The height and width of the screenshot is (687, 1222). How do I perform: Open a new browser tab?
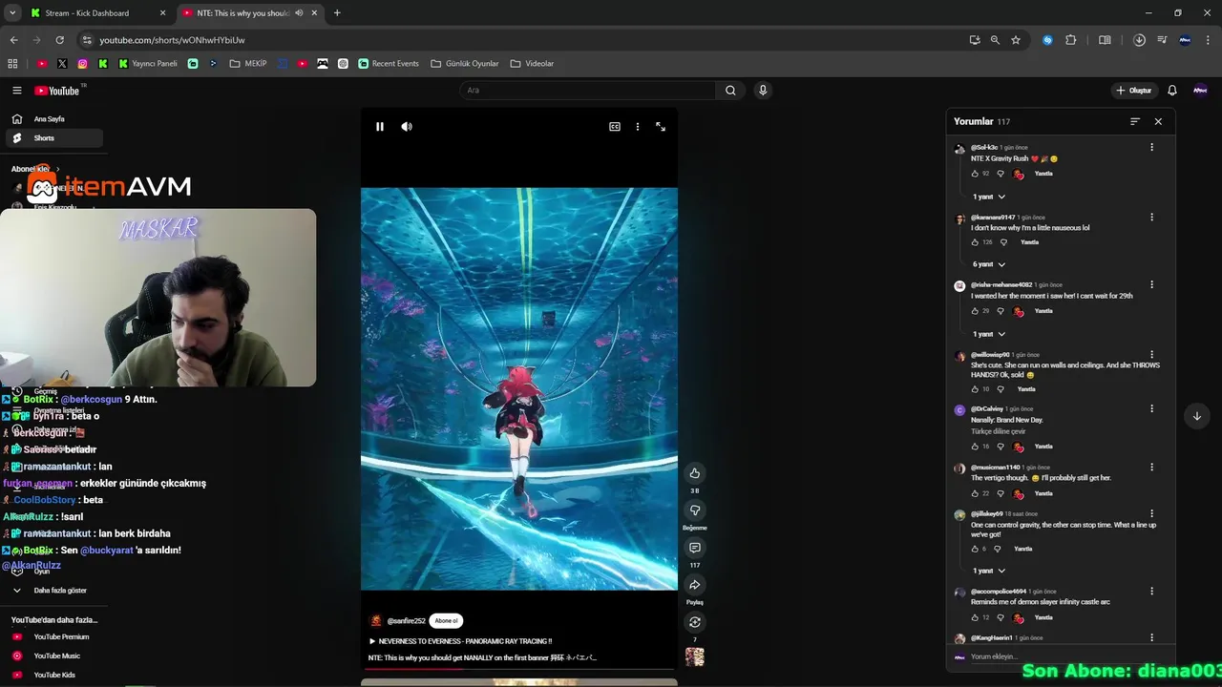(x=337, y=13)
